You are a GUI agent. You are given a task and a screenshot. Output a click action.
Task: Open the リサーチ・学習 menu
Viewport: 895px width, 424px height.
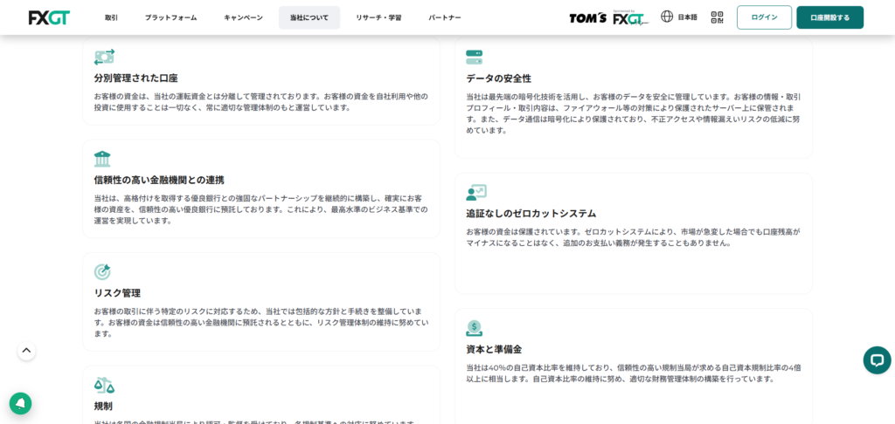click(x=378, y=17)
